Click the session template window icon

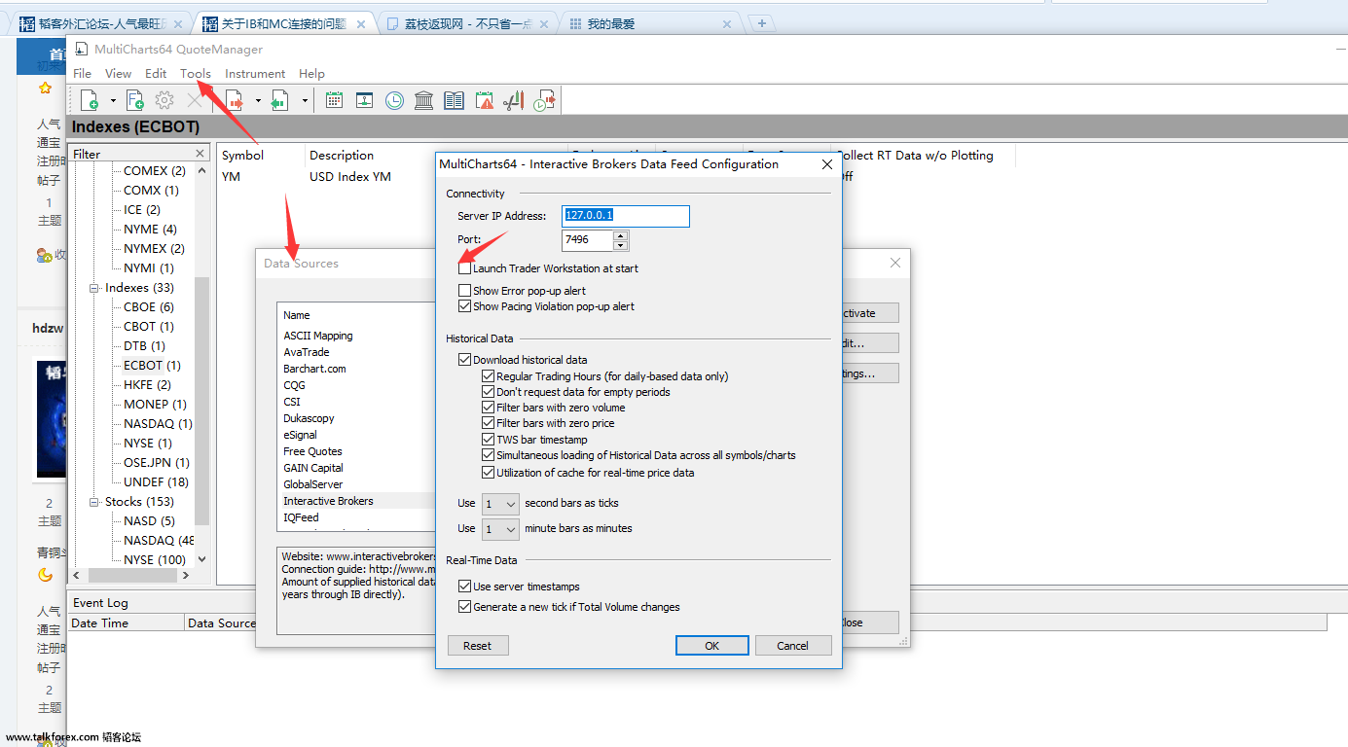click(x=364, y=99)
